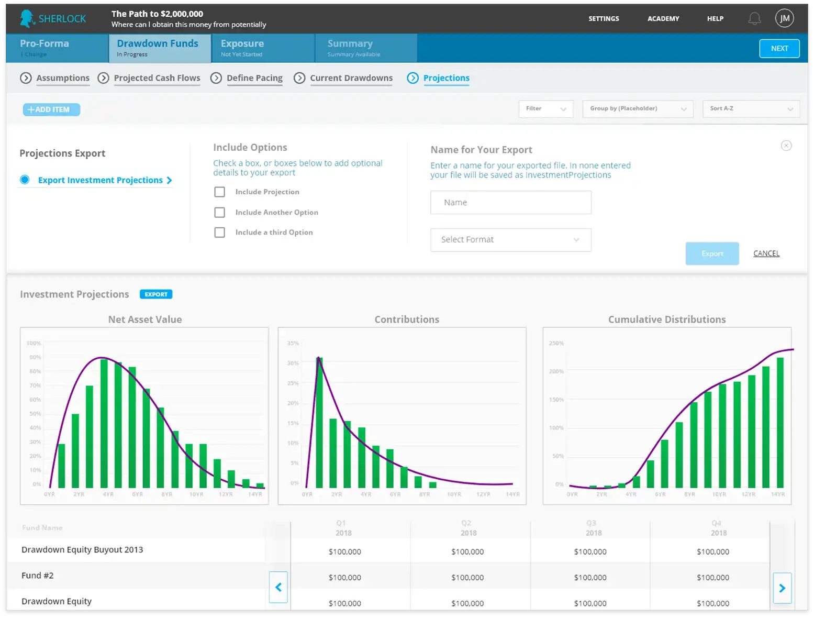
Task: Open the Sort A-Z dropdown
Action: click(x=751, y=109)
